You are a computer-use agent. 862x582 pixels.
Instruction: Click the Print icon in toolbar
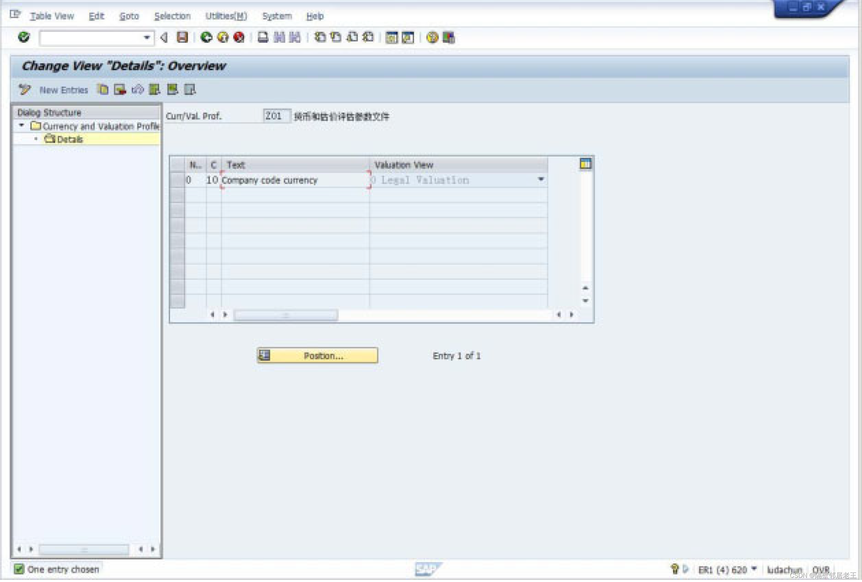pos(263,37)
